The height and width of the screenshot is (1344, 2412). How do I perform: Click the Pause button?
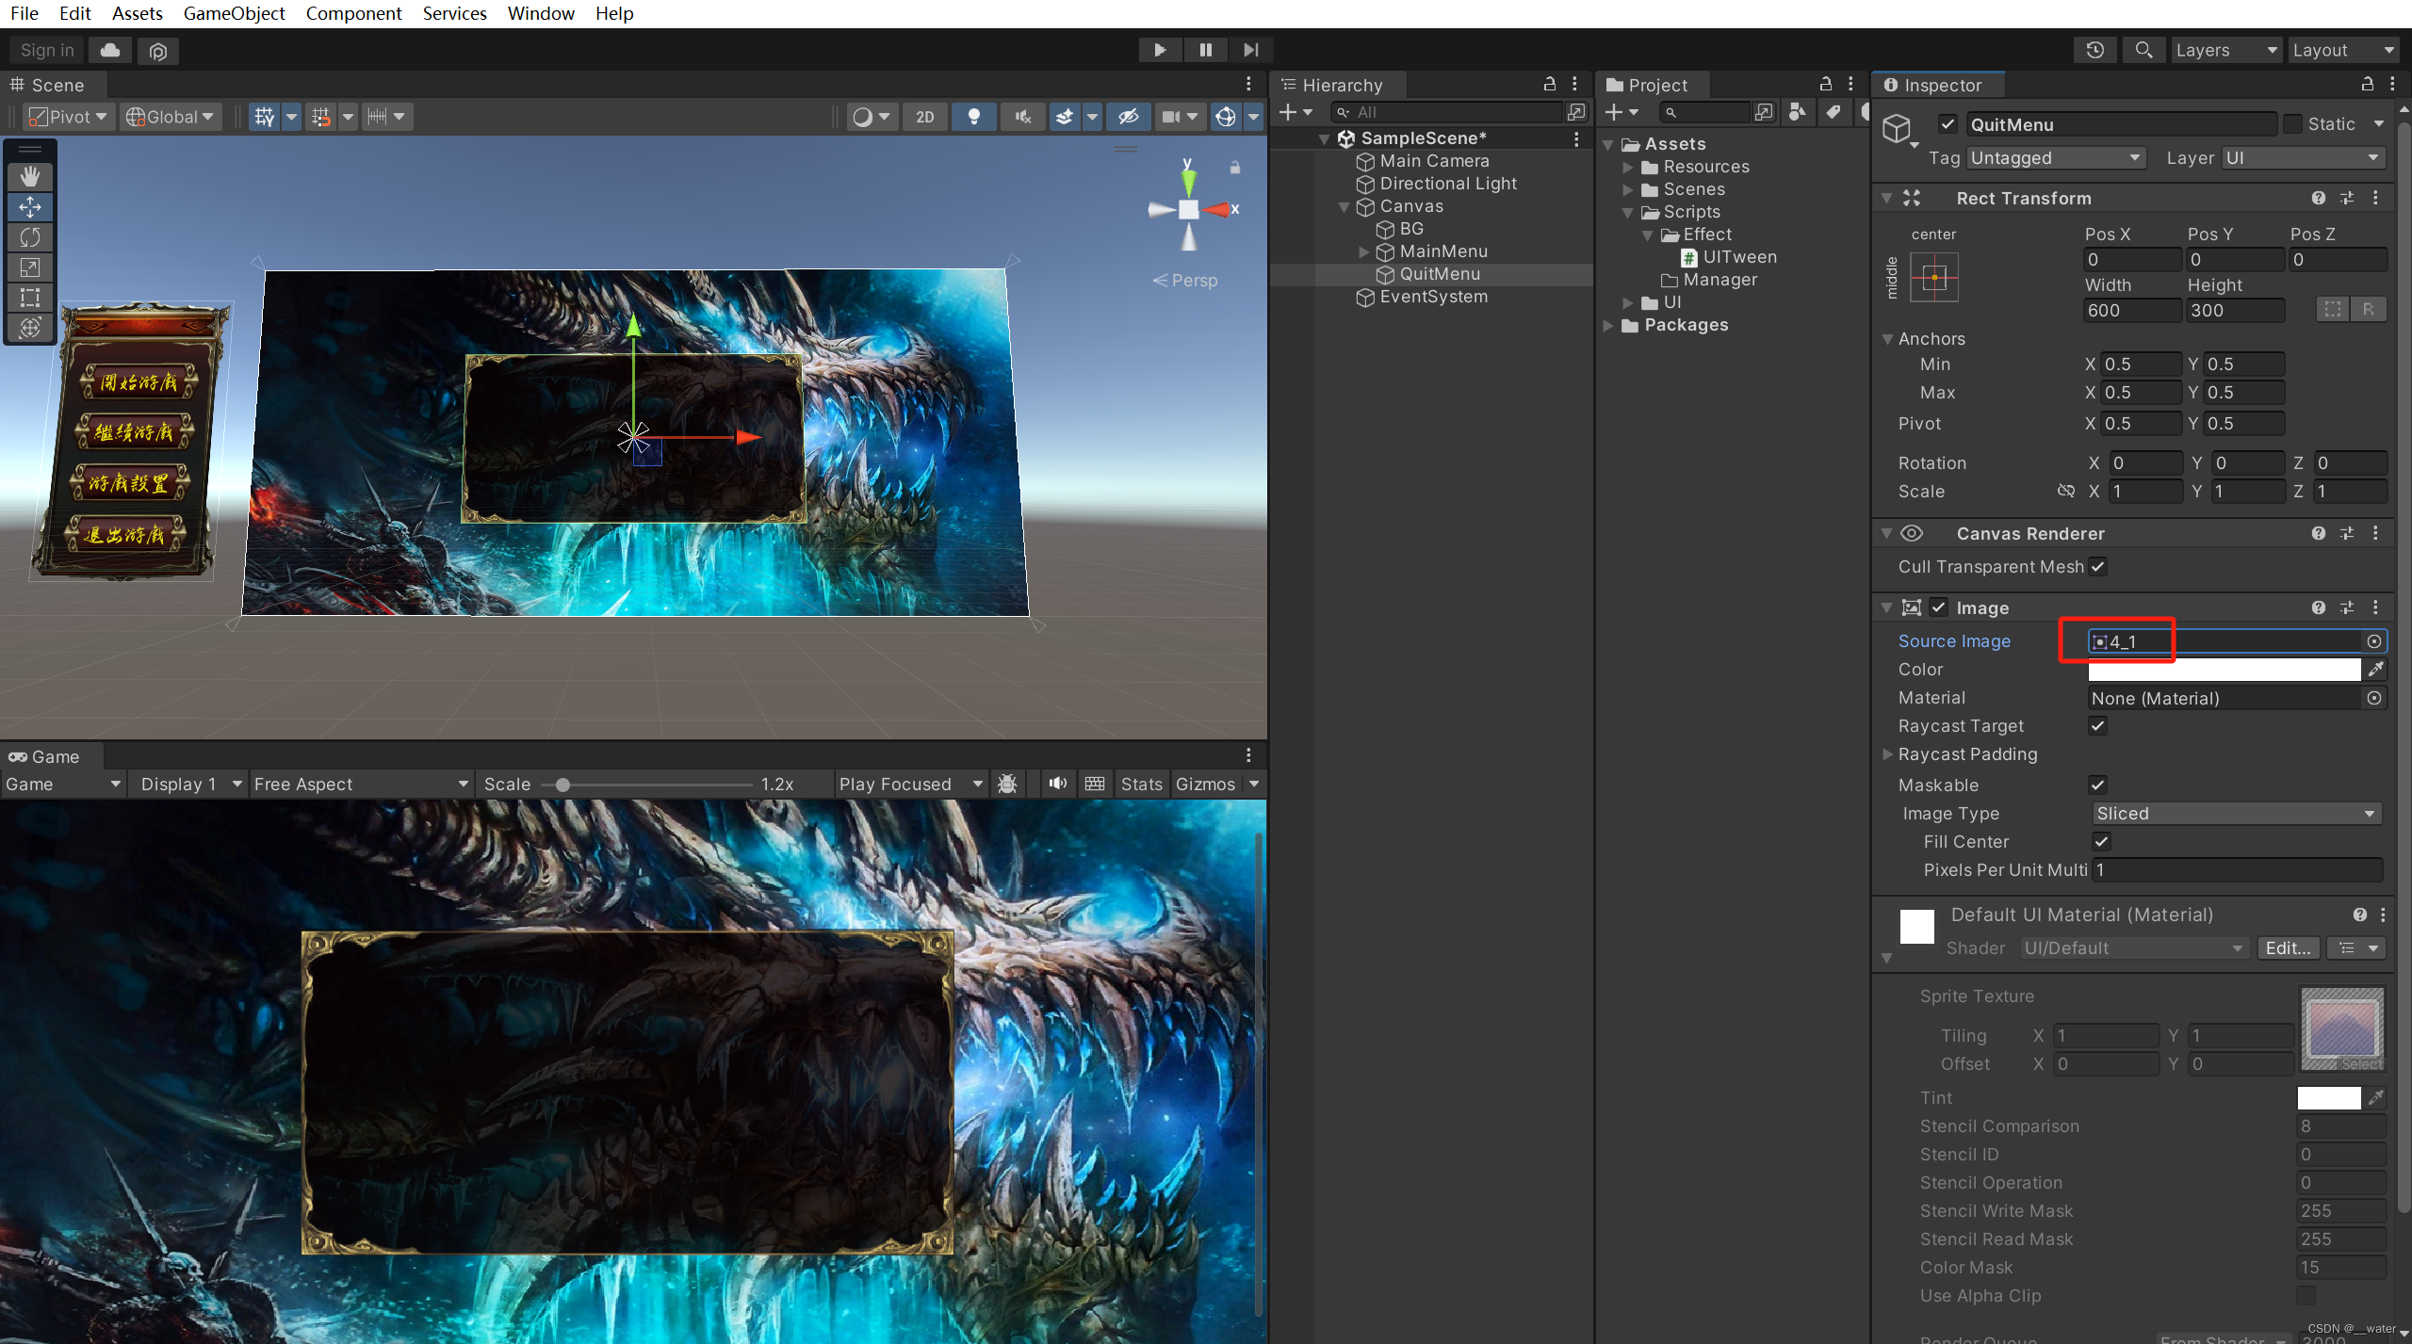click(x=1205, y=50)
